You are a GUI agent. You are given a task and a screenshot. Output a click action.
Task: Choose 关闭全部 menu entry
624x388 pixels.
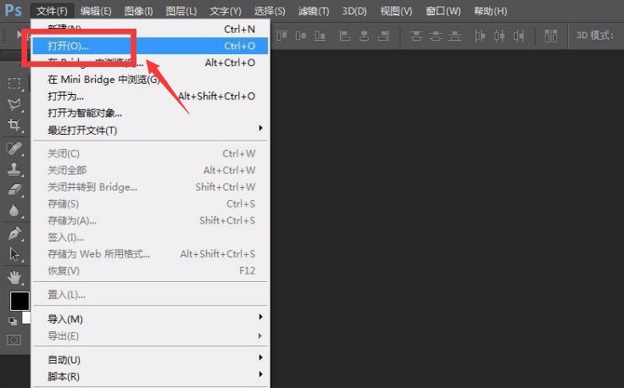pos(150,170)
